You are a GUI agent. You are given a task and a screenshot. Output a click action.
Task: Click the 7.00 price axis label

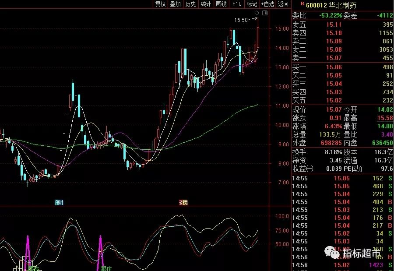(x=283, y=183)
